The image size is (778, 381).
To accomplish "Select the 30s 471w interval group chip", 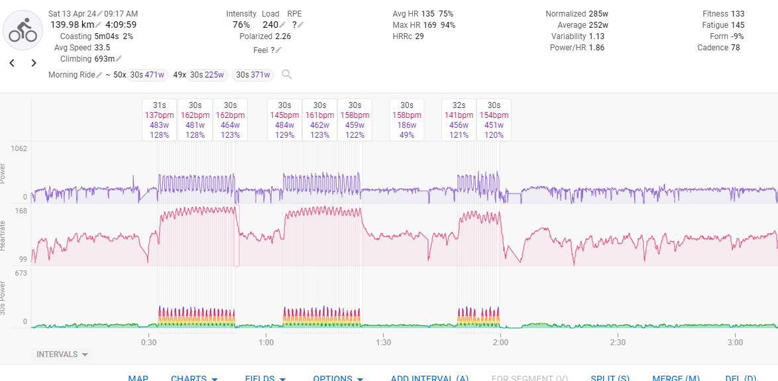I will tap(146, 75).
